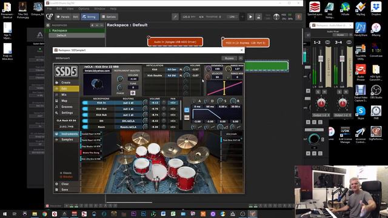Click the kick drum instrument thumbnail

97,85
